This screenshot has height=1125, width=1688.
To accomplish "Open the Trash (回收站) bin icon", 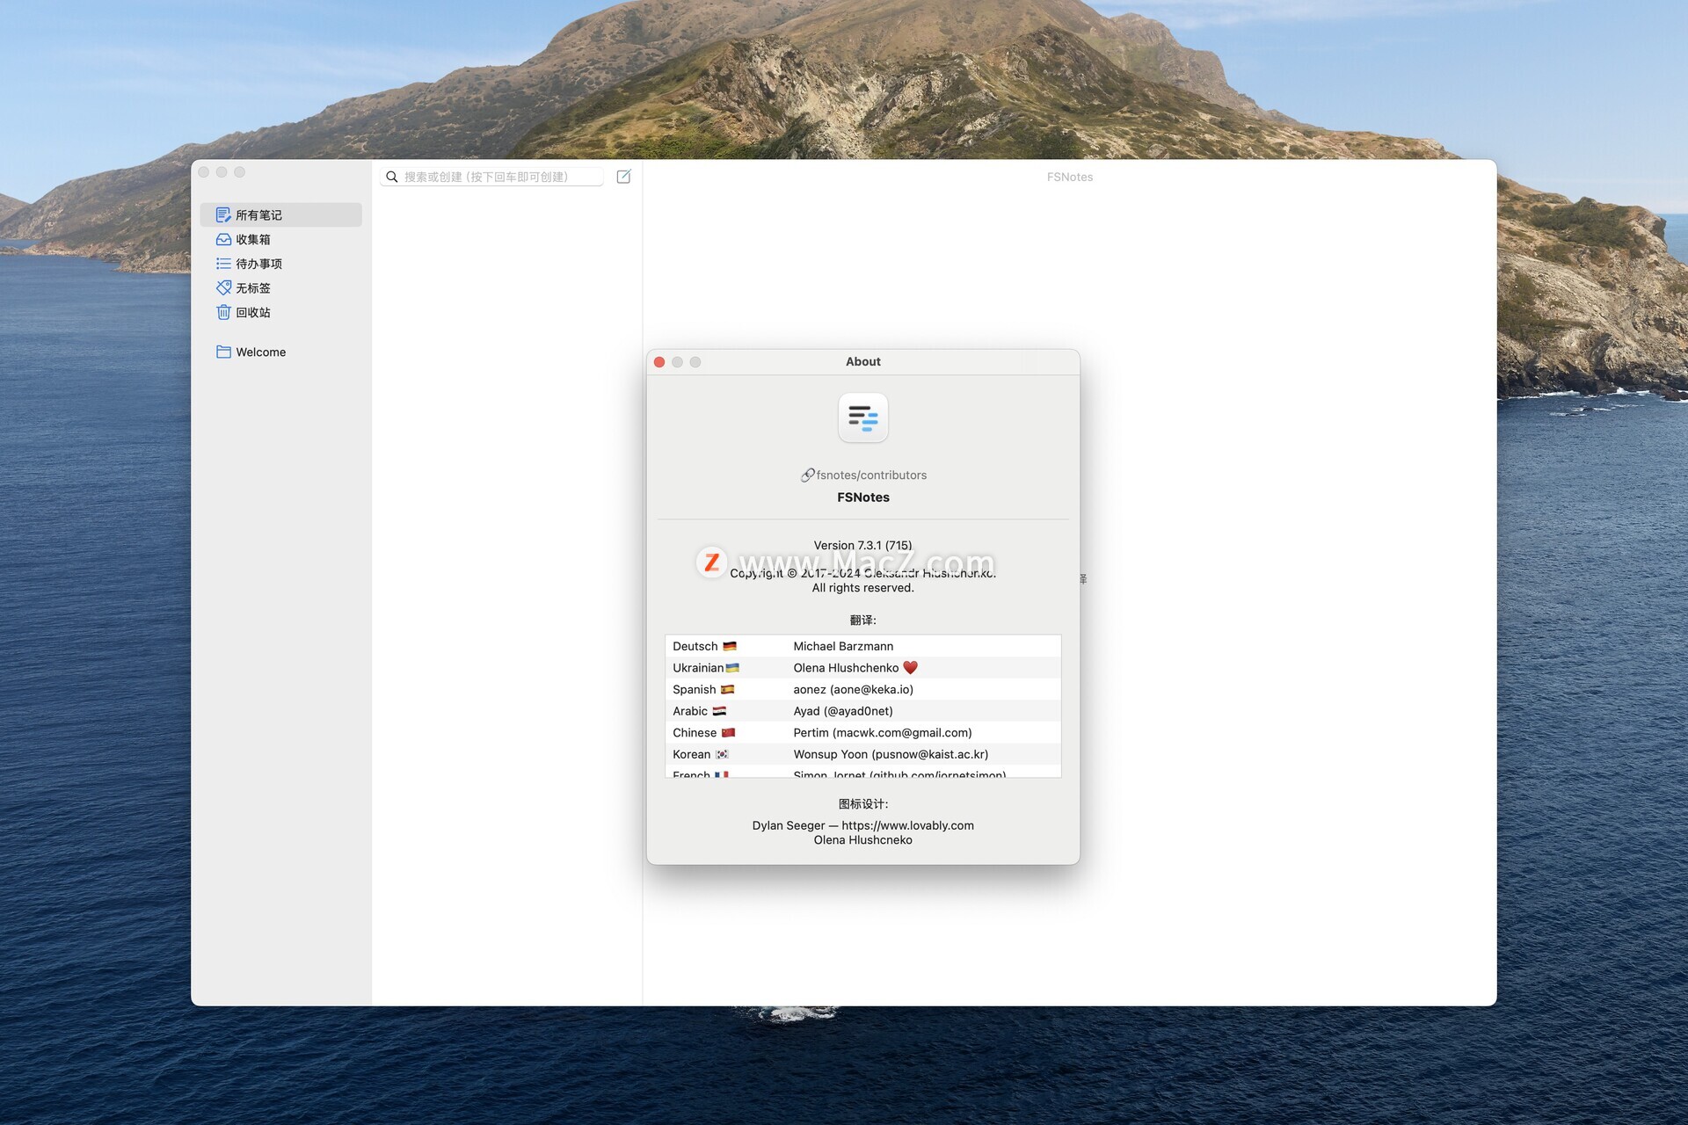I will [223, 312].
